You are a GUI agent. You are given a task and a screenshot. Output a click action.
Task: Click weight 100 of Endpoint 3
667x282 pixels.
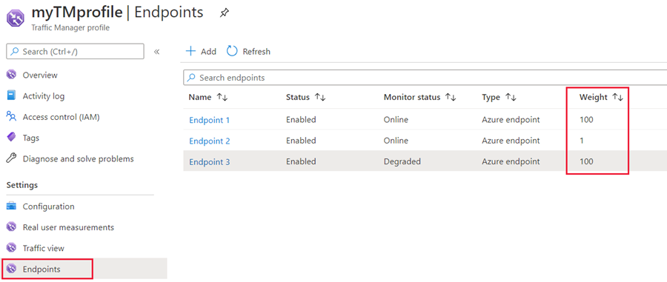coord(586,161)
